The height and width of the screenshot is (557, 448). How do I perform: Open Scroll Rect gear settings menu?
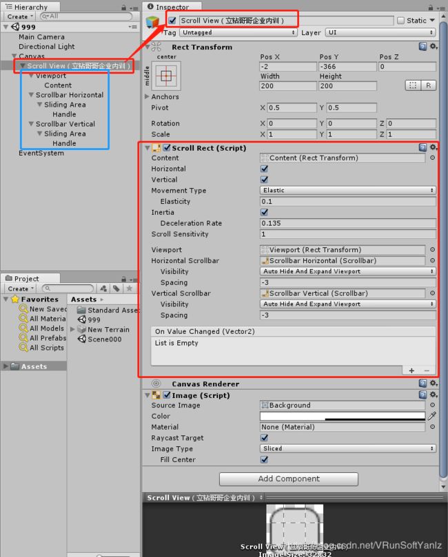pyautogui.click(x=434, y=147)
